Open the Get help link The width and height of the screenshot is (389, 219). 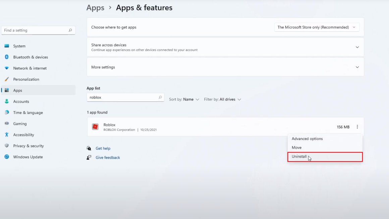(x=103, y=148)
